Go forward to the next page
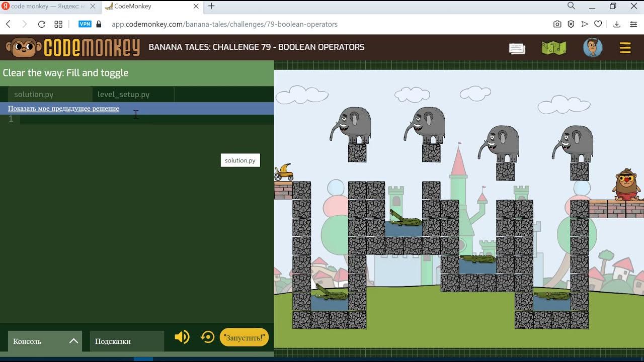The image size is (644, 362). (24, 24)
